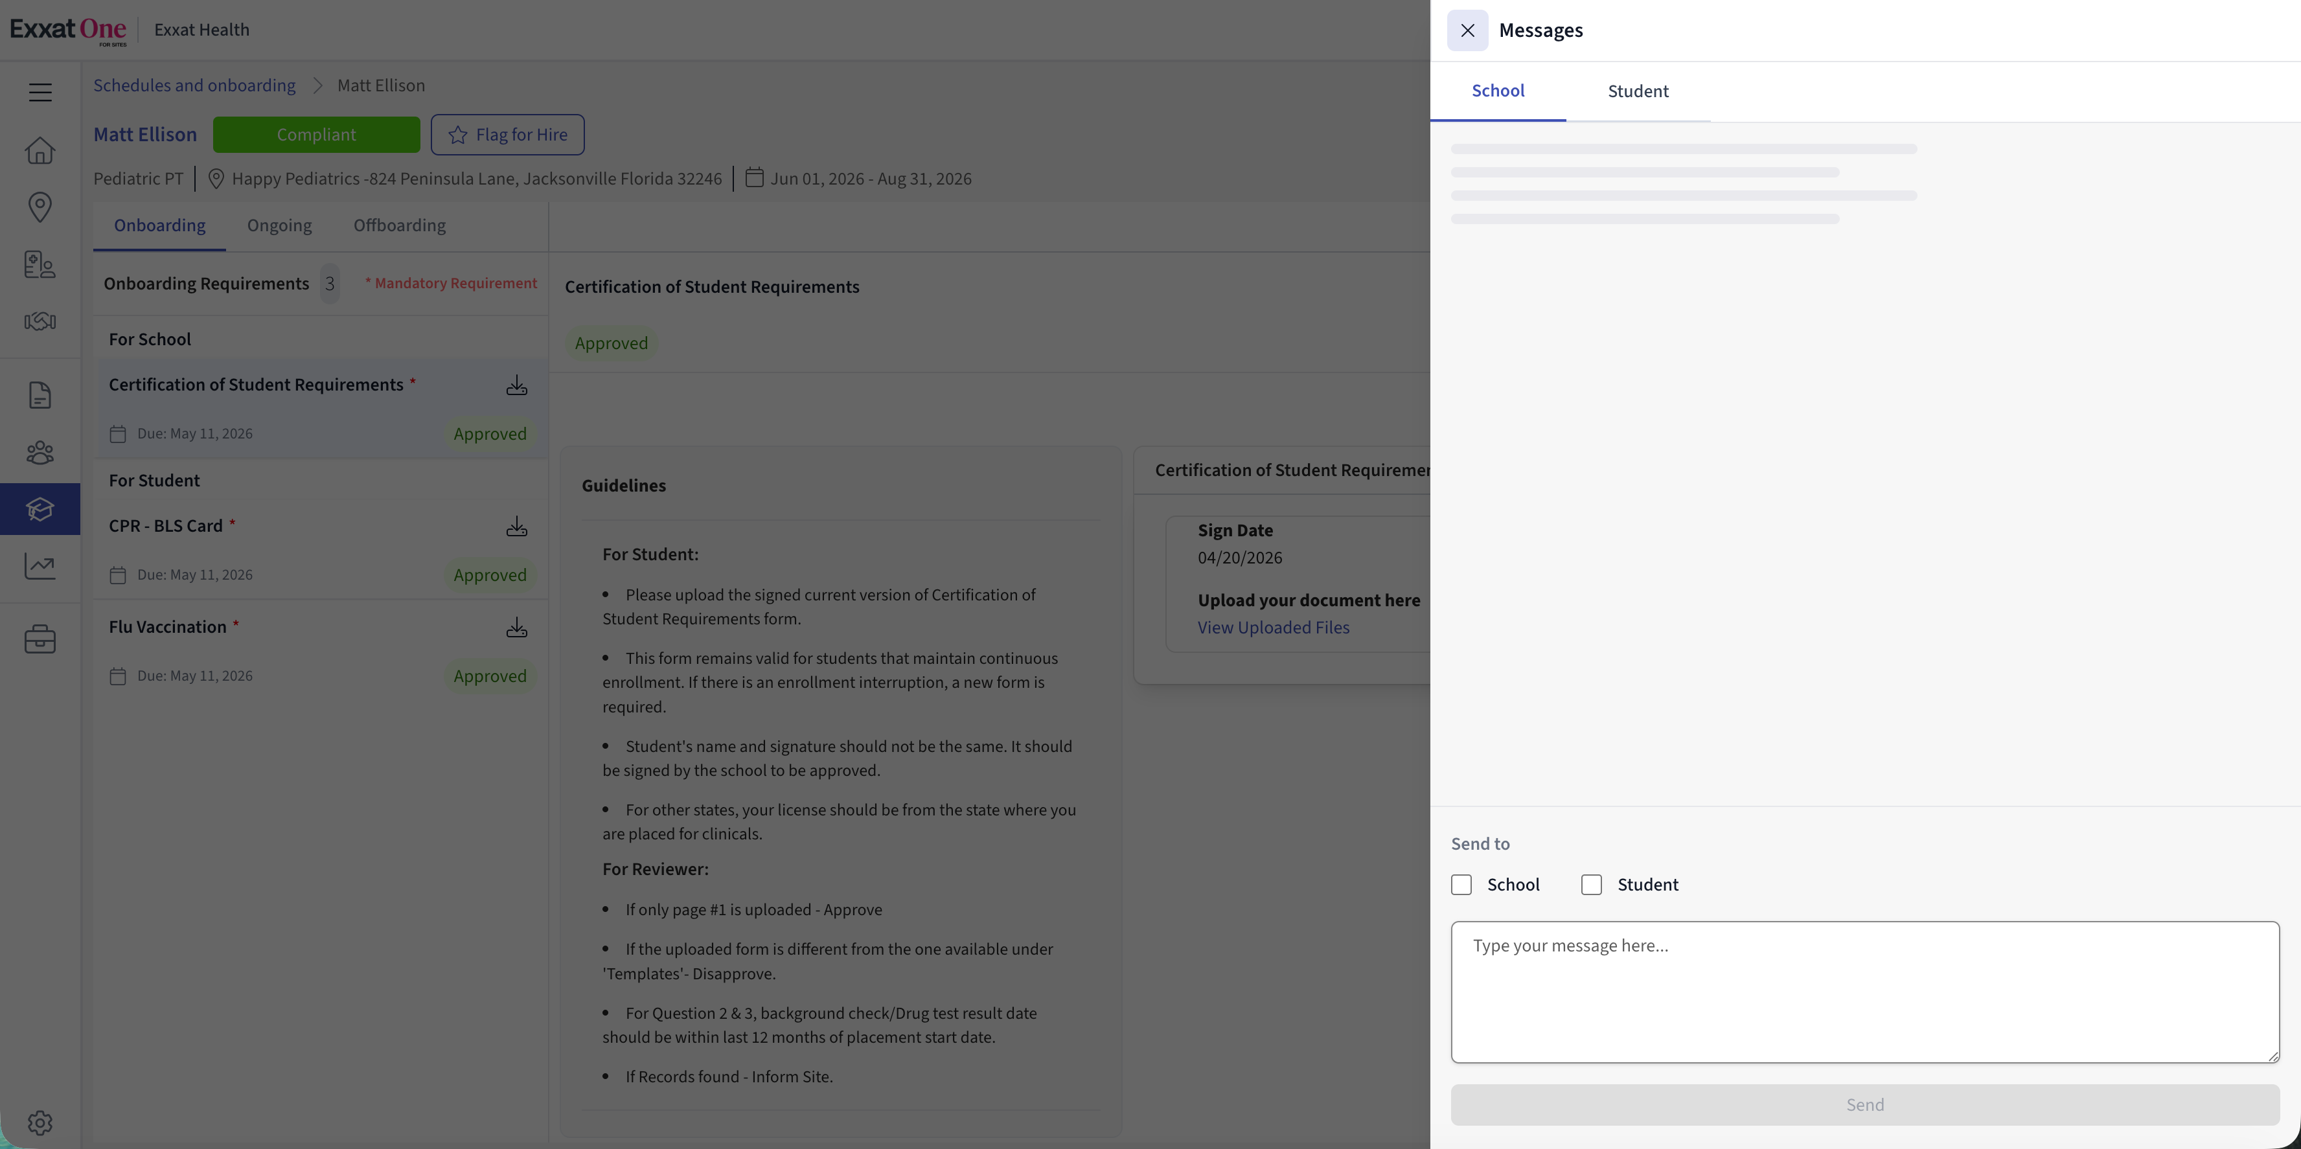The height and width of the screenshot is (1149, 2301).
Task: Open the analytics chart sidebar icon
Action: (x=40, y=566)
